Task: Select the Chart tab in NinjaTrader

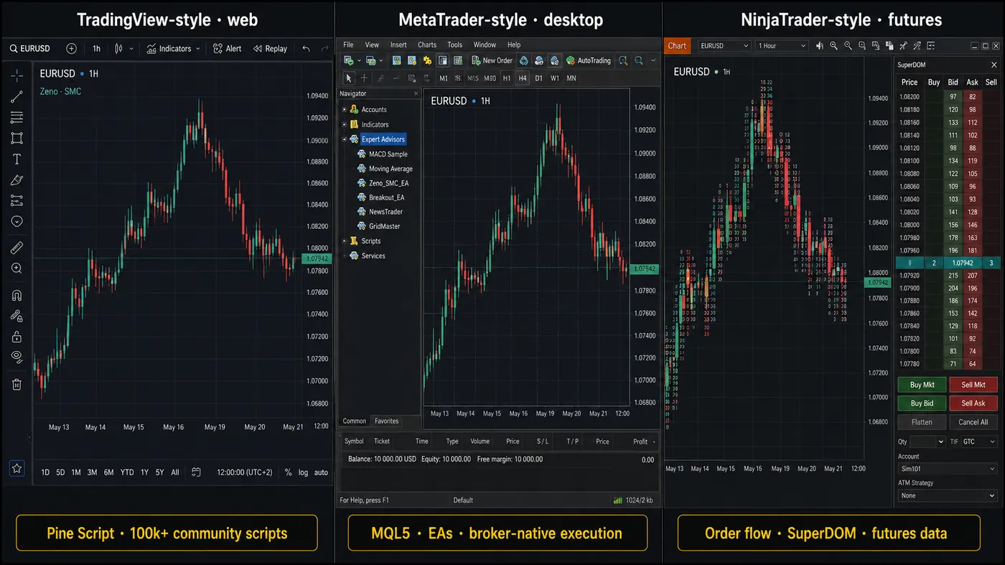Action: pyautogui.click(x=677, y=46)
